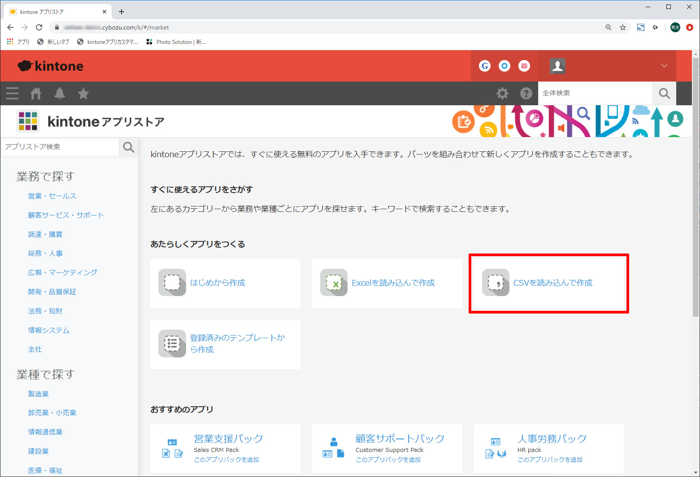Viewport: 700px width, 477px height.
Task: Select 営業・セールス category
Action: (52, 196)
